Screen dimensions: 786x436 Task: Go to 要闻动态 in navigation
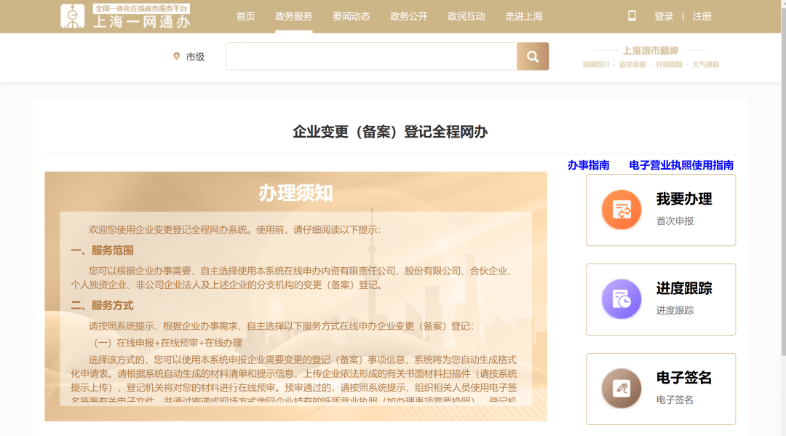click(x=352, y=16)
